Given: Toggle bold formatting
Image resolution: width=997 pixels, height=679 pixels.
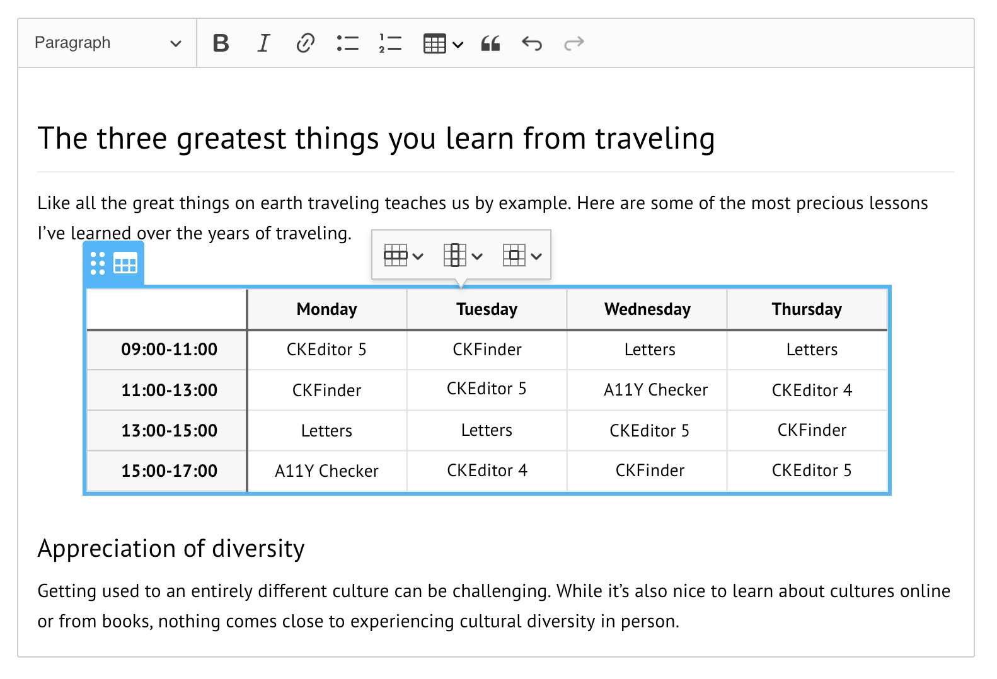Looking at the screenshot, I should [x=221, y=43].
